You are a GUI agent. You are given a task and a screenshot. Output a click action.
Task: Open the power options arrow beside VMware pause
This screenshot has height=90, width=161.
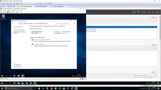[23, 3]
